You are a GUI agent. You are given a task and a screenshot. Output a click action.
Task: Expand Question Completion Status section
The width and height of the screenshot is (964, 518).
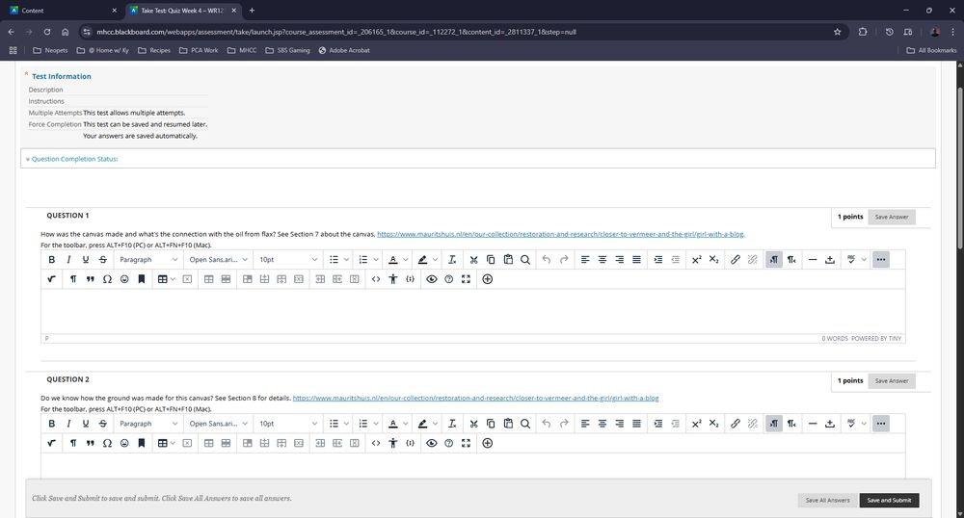point(72,159)
